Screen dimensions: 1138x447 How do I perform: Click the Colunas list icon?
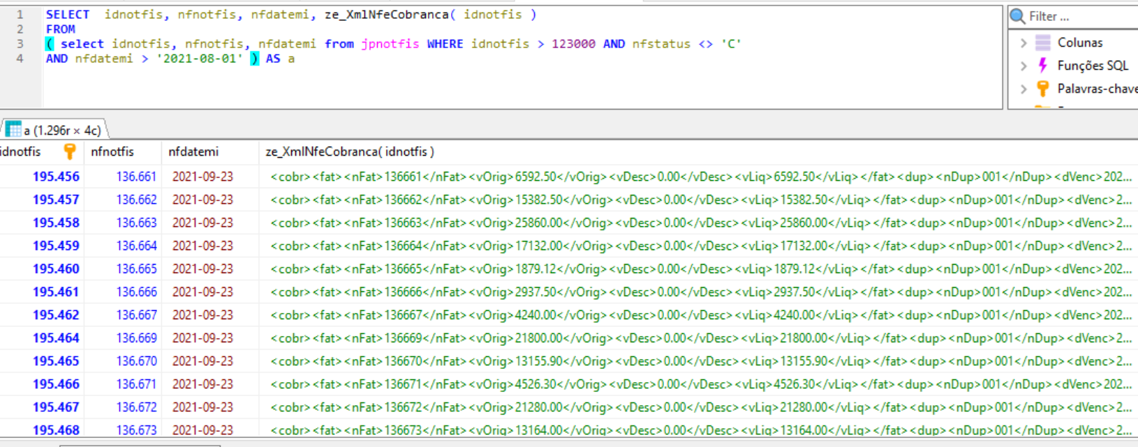click(x=1042, y=43)
